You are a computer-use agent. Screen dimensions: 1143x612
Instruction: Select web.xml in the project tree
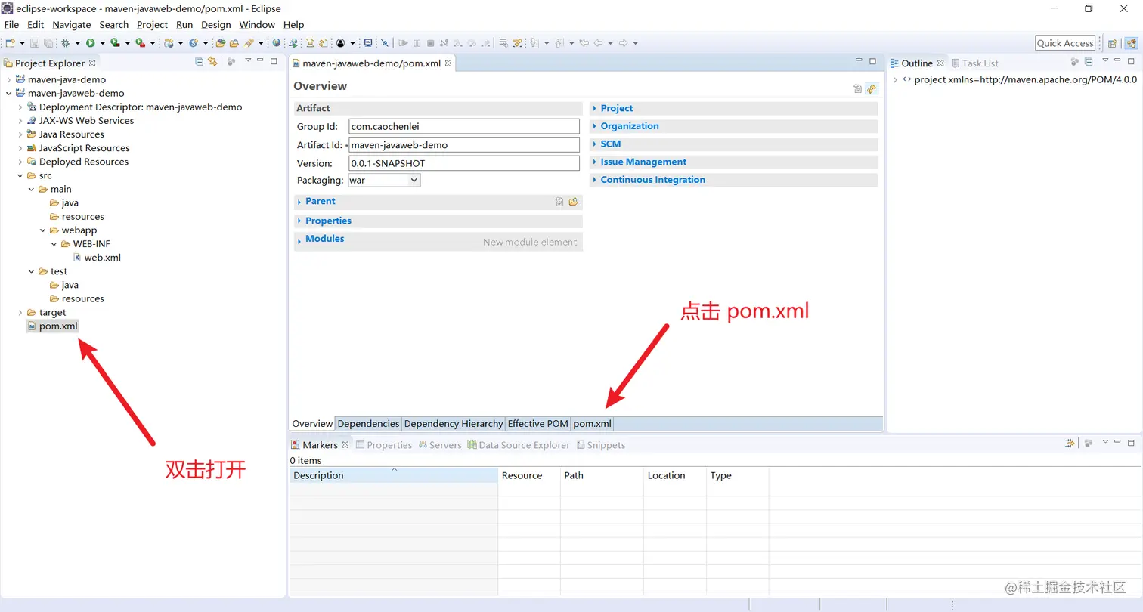point(97,258)
